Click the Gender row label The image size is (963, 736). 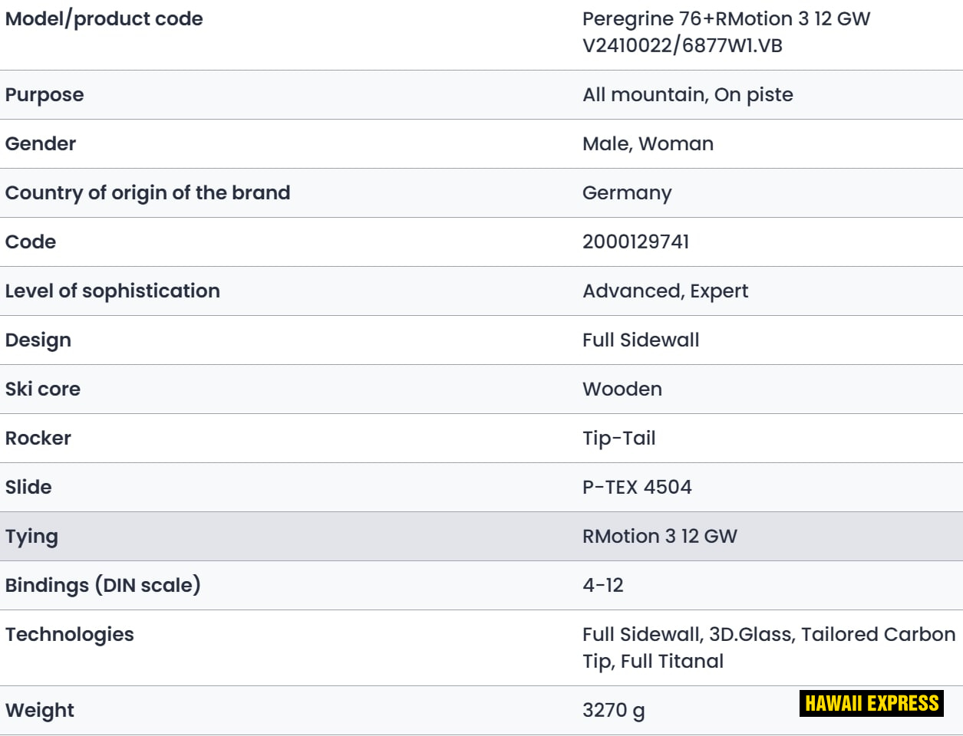(41, 144)
